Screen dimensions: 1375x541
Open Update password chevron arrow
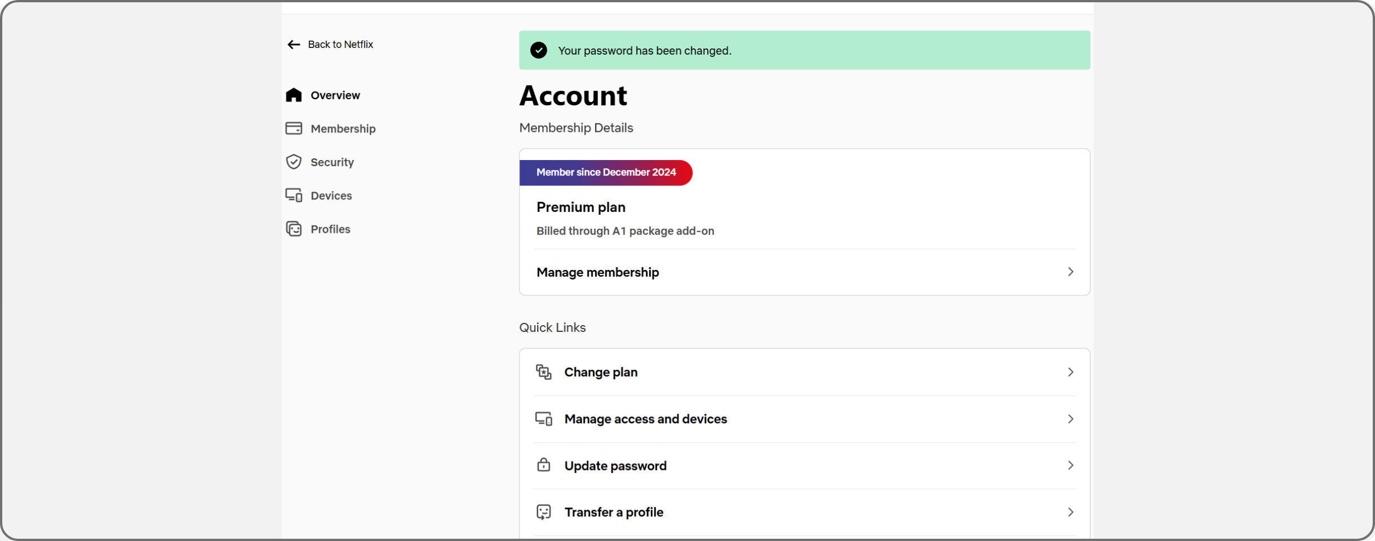[x=1070, y=465]
